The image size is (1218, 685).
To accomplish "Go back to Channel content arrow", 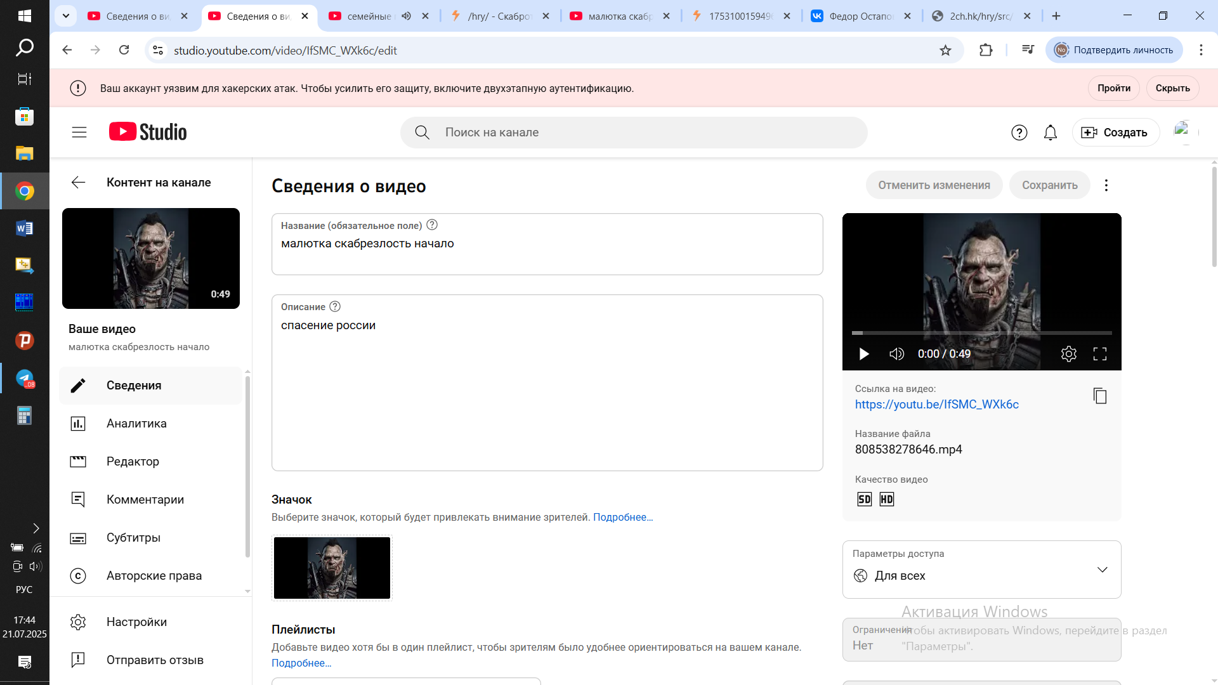I will (78, 183).
